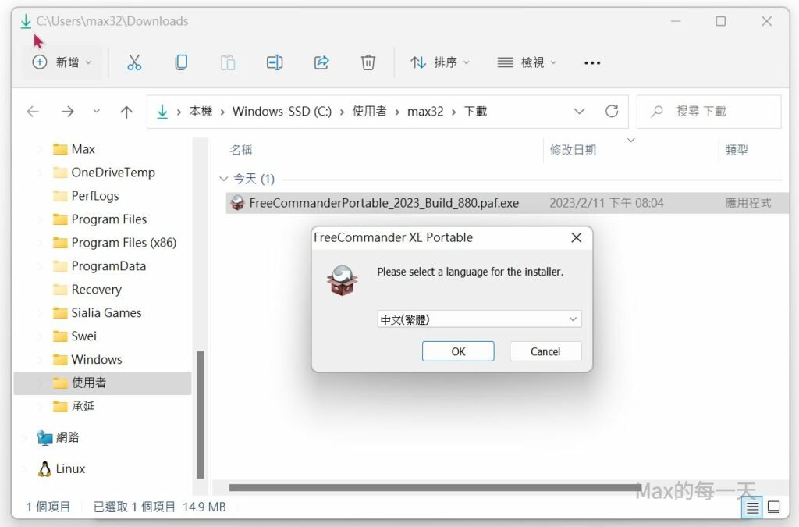The image size is (799, 527).
Task: Click the Cut scissors icon
Action: (134, 62)
